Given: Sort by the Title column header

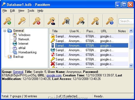Looking at the screenshot, I should [x=58, y=31].
